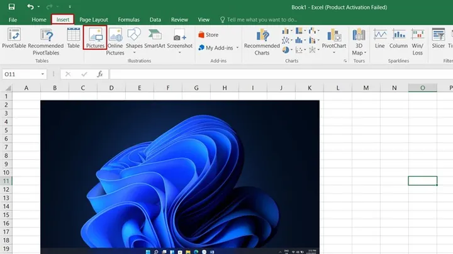Open Customize Quick Access Toolbar menu
453x254 pixels.
pos(70,7)
